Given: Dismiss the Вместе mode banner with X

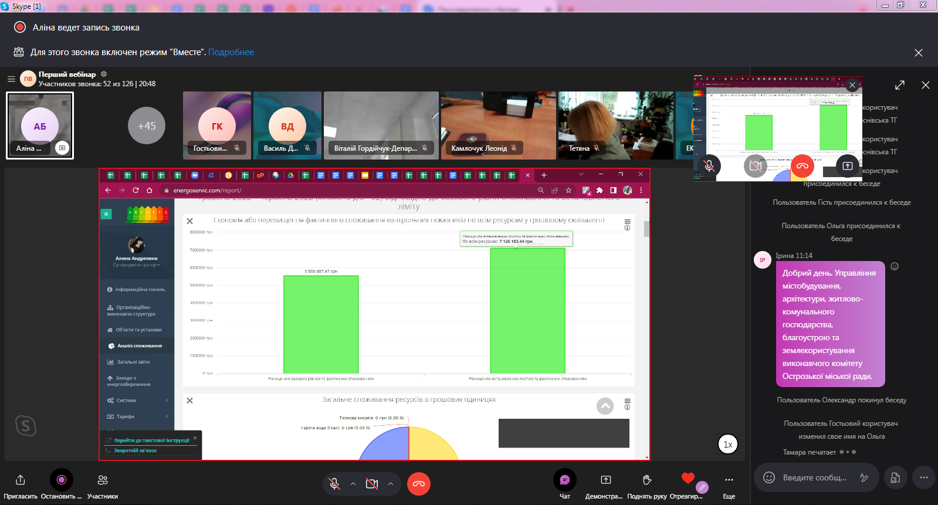Looking at the screenshot, I should coord(919,53).
